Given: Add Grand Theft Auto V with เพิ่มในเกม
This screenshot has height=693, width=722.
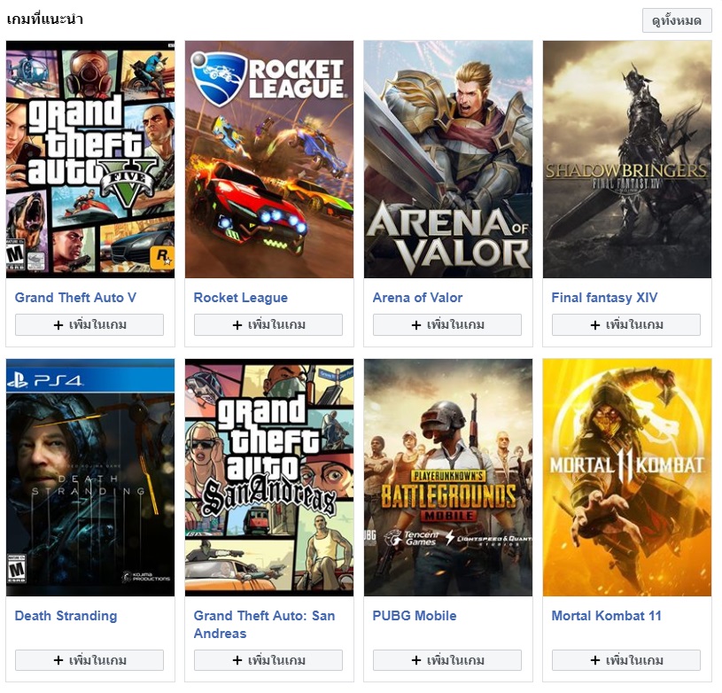Looking at the screenshot, I should [89, 324].
